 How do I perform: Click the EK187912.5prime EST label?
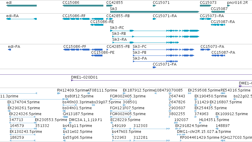click(x=139, y=90)
